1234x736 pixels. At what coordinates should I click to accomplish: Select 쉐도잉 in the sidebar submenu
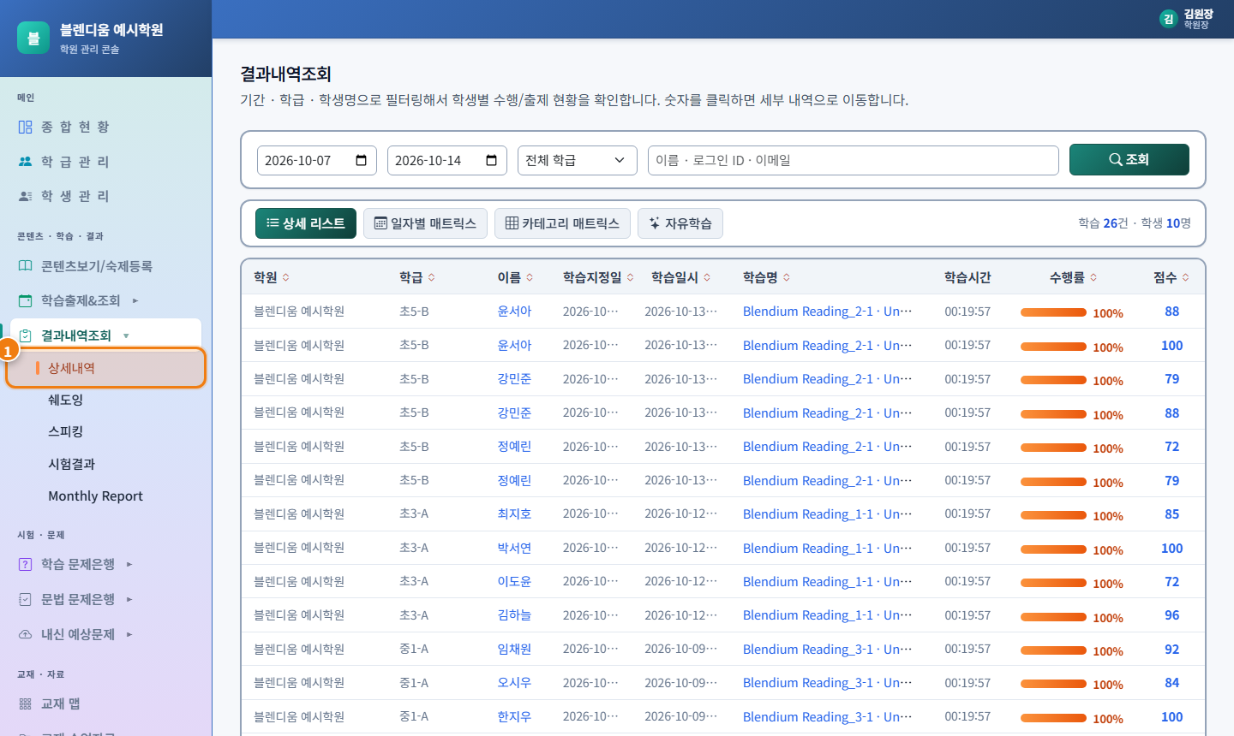(x=66, y=400)
